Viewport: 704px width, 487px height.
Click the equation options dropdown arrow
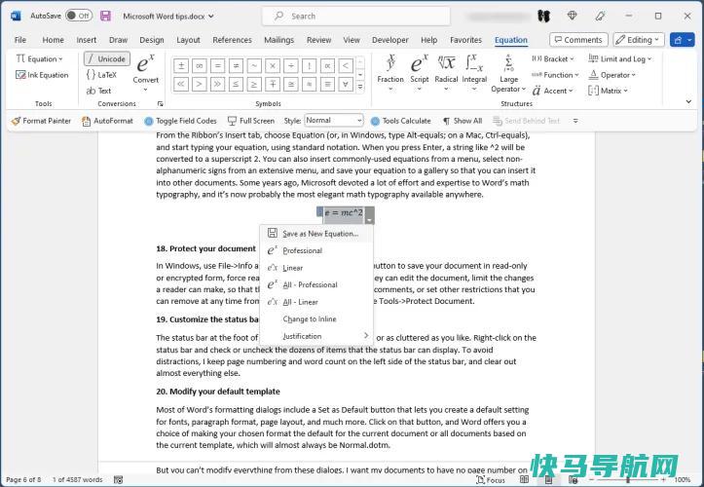tap(369, 220)
